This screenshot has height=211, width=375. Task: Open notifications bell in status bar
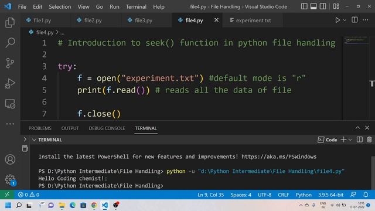point(366,195)
